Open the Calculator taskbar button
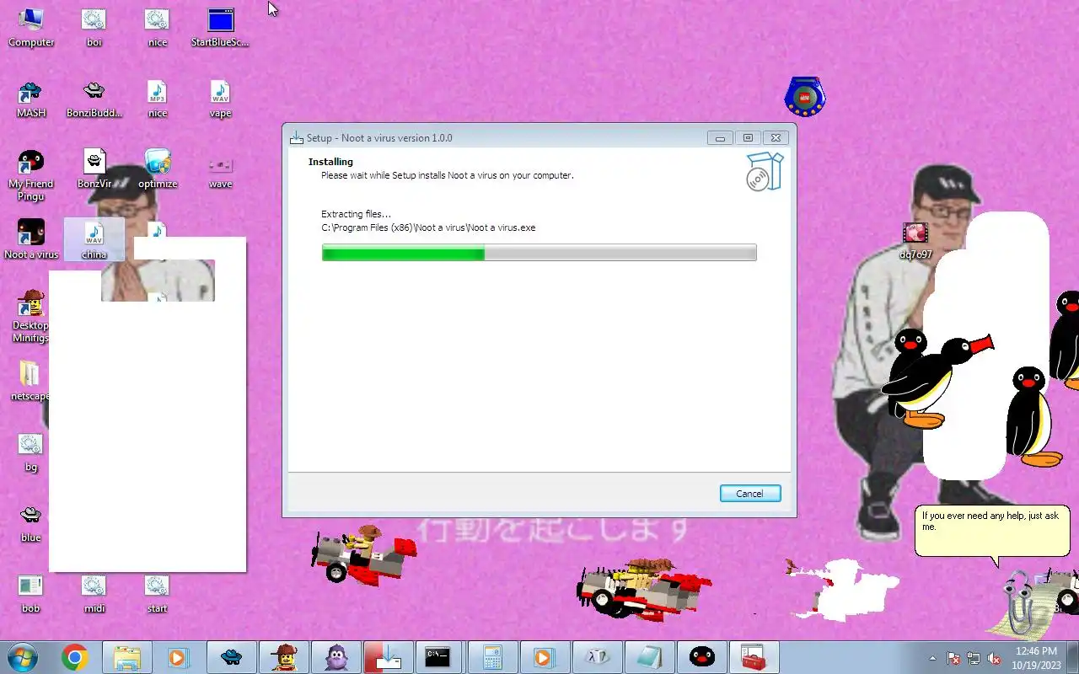The image size is (1079, 674). point(493,657)
